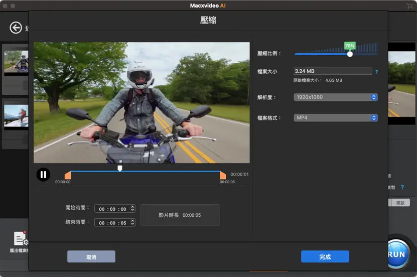Viewport: 417px width, 277px height.
Task: Click the blue help question mark beside 檔案大小
Action: click(x=376, y=72)
